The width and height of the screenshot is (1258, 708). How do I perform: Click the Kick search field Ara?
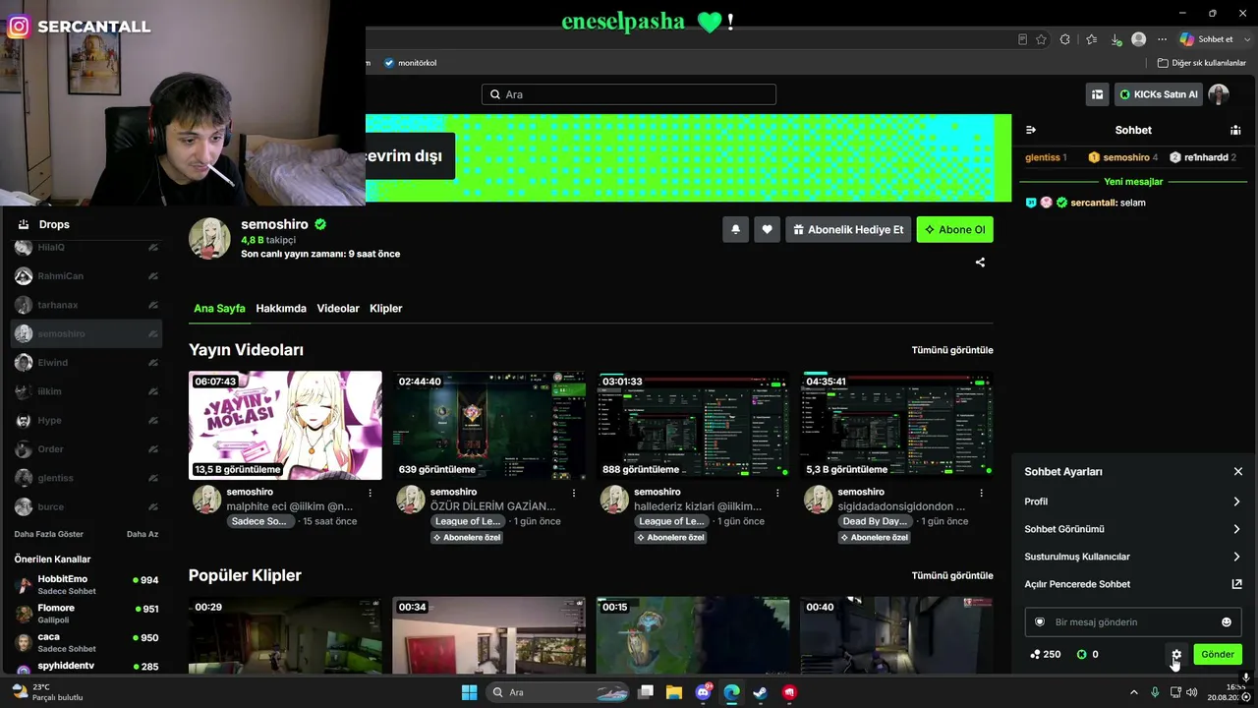629,94
